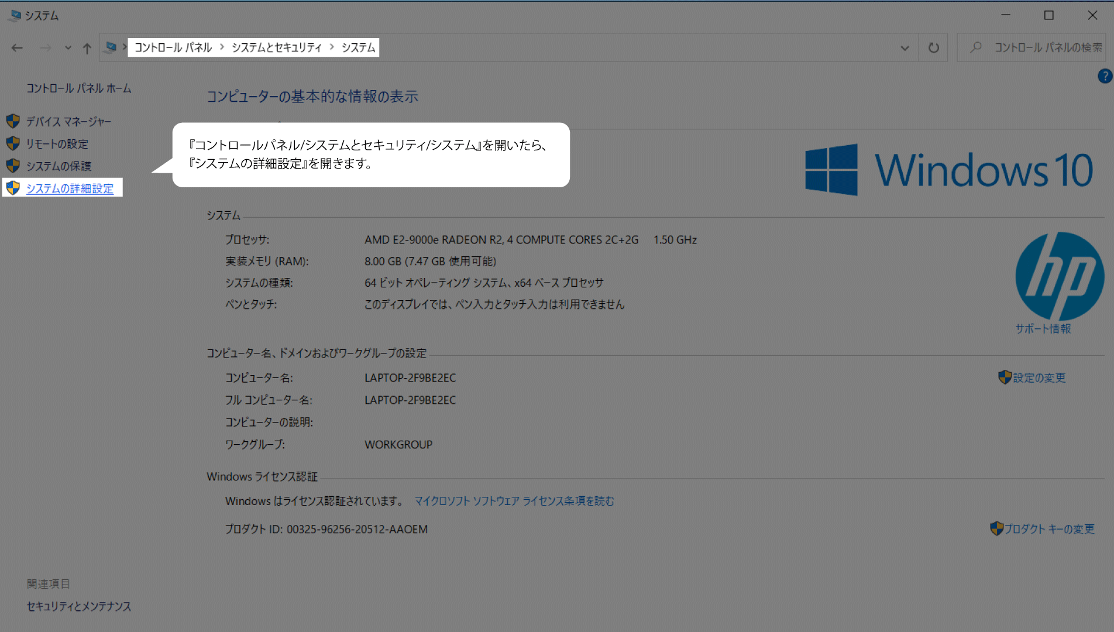Click the Windows 10 logo

pos(949,170)
